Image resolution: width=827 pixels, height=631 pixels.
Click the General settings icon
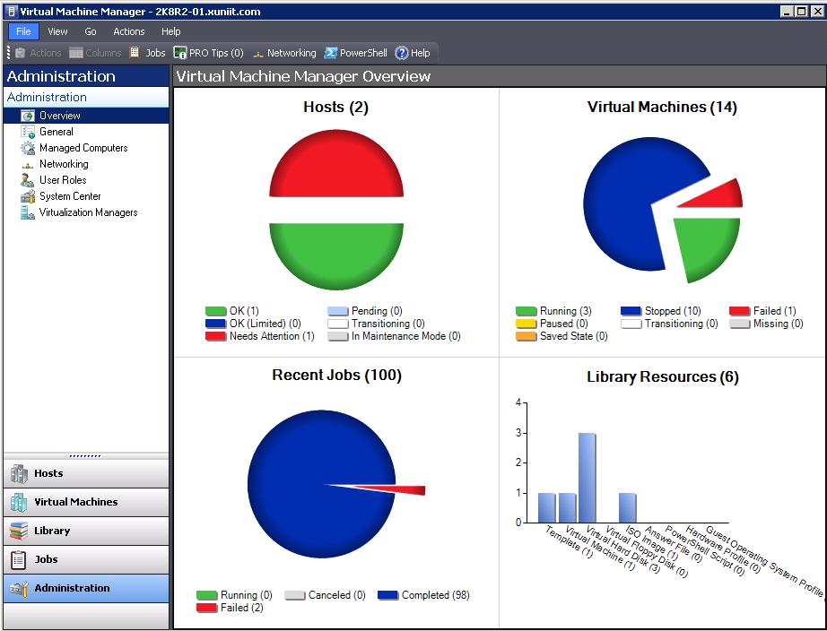tap(28, 132)
